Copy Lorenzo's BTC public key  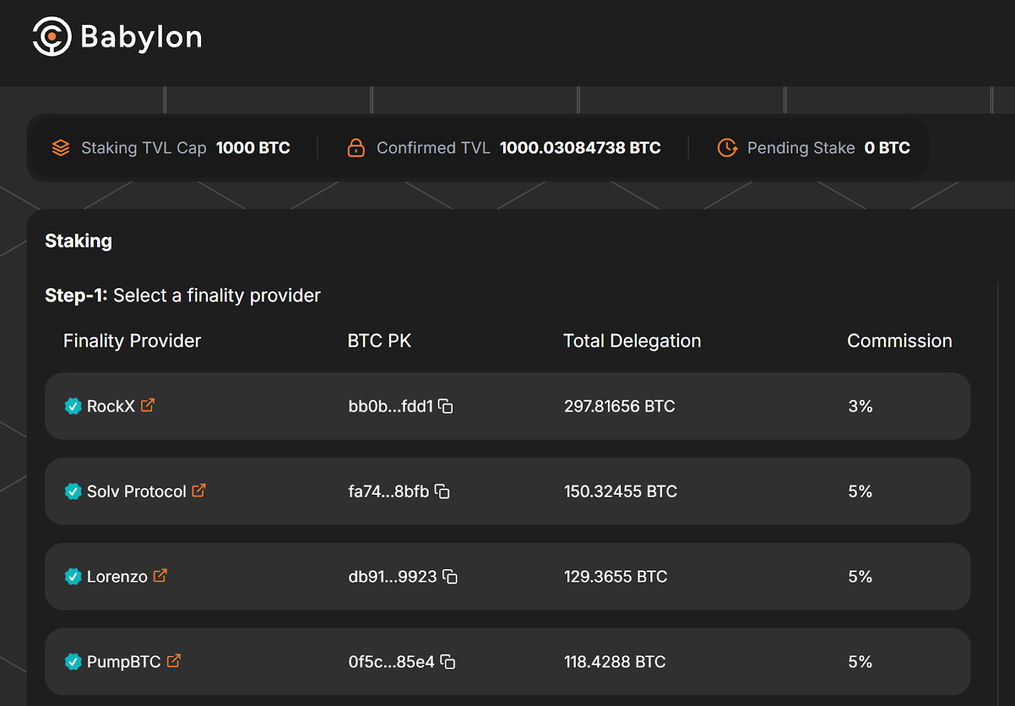(450, 577)
